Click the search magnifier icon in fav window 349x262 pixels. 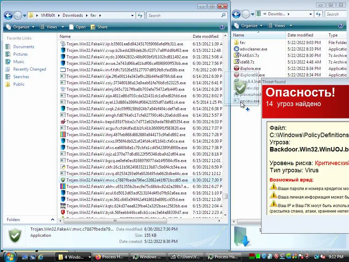pos(223,15)
